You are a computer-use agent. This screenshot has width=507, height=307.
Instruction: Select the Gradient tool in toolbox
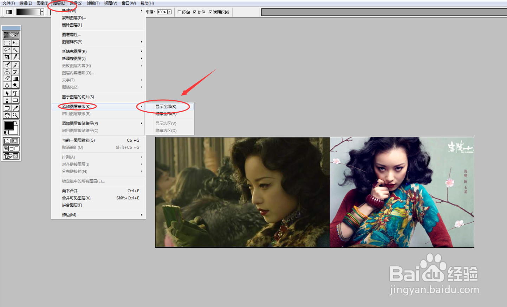click(15, 79)
